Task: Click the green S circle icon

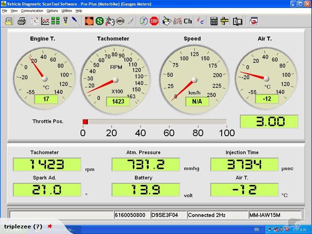Action: pos(100,21)
